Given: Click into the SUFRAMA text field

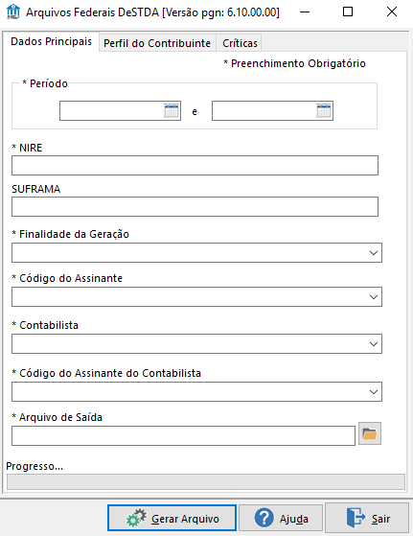Looking at the screenshot, I should (195, 206).
